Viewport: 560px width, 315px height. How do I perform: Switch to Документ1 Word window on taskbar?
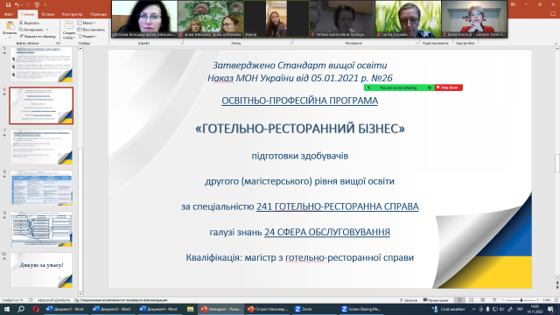point(66,309)
